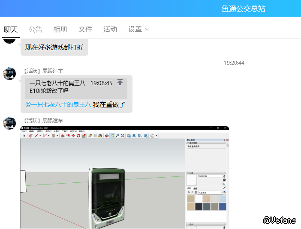The height and width of the screenshot is (229, 301).
Task: Pick the blue material swatch
Action: [x=223, y=207]
